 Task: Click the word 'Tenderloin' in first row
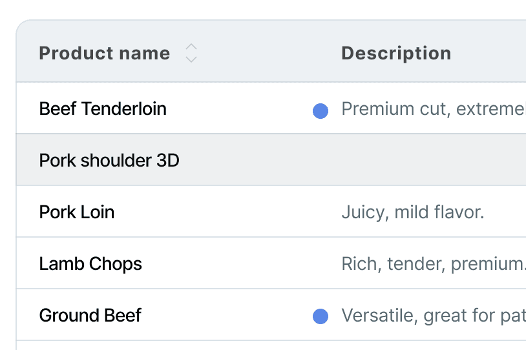pyautogui.click(x=124, y=108)
